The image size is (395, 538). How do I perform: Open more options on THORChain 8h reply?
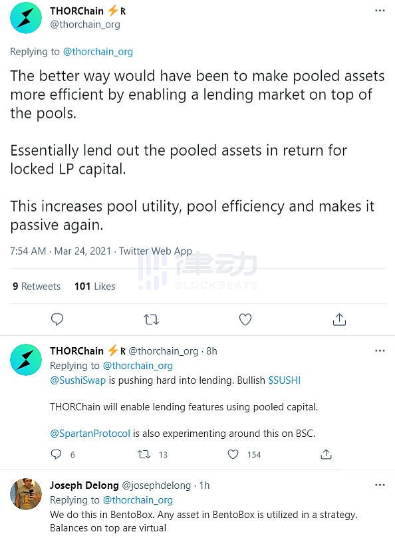tap(380, 350)
